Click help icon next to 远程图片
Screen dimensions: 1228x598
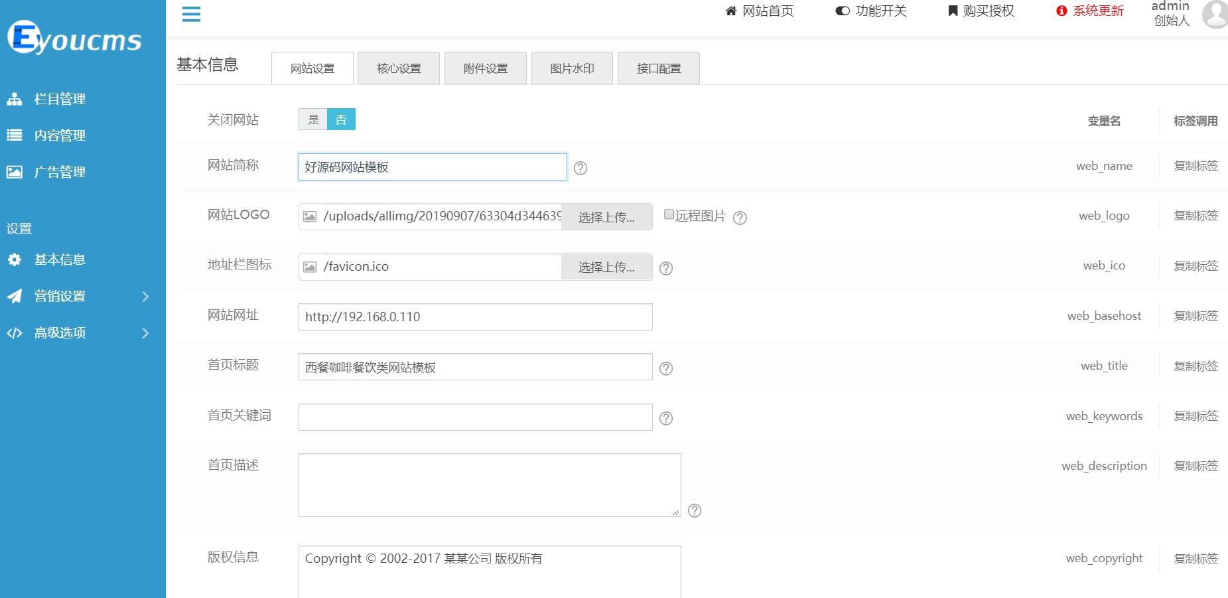740,218
